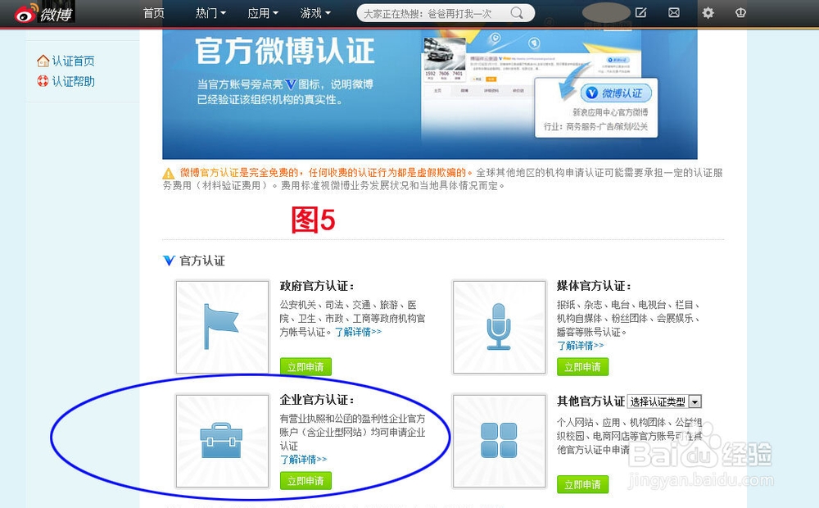The height and width of the screenshot is (508, 819).
Task: Click the orange free-certification warning text
Action: (326, 172)
